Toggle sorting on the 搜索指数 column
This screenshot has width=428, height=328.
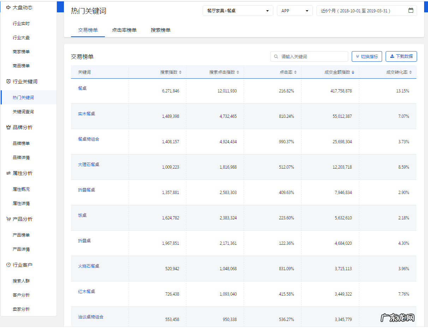(x=181, y=72)
